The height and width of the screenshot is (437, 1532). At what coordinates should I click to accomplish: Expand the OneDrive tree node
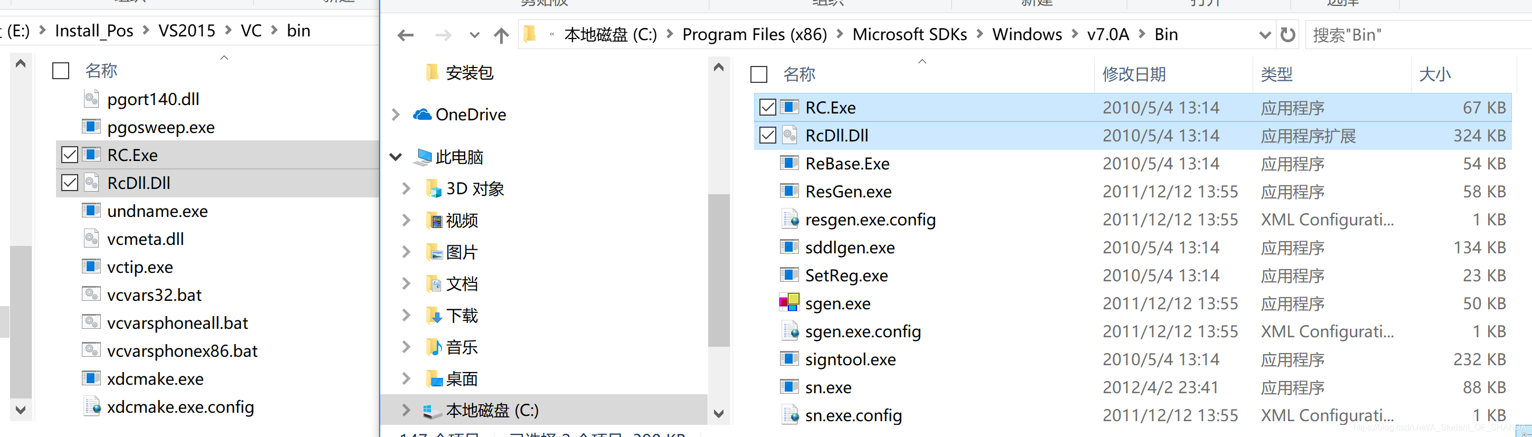tap(396, 114)
